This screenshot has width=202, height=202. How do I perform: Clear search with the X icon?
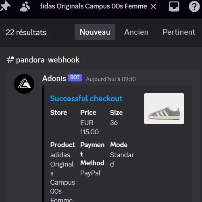(x=153, y=6)
